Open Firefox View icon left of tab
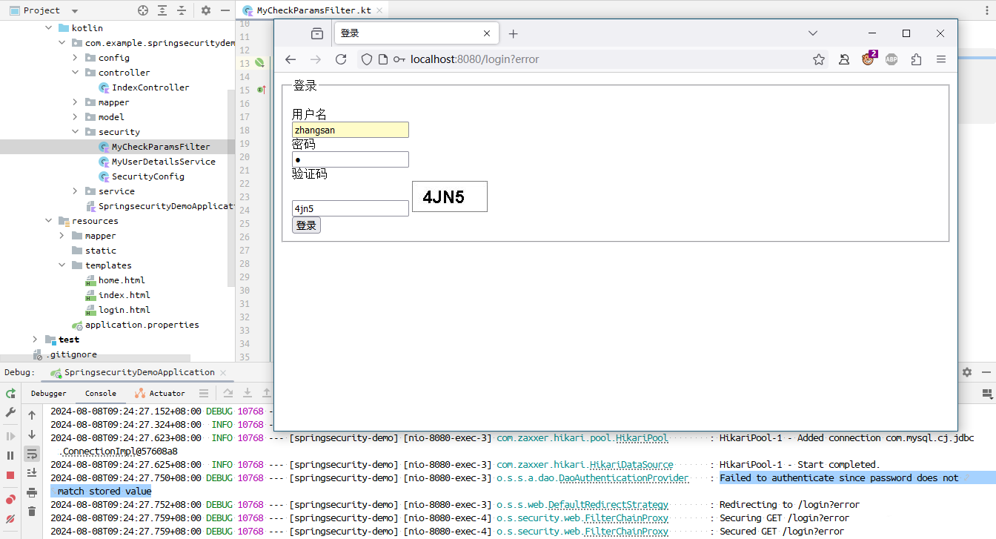The image size is (996, 539). (x=317, y=33)
